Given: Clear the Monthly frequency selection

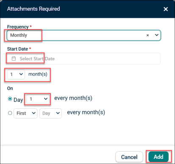Looking at the screenshot, I should tap(147, 35).
